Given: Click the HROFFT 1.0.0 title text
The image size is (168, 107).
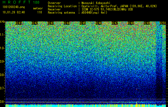Looking at the screenshot, I should click(21, 2).
